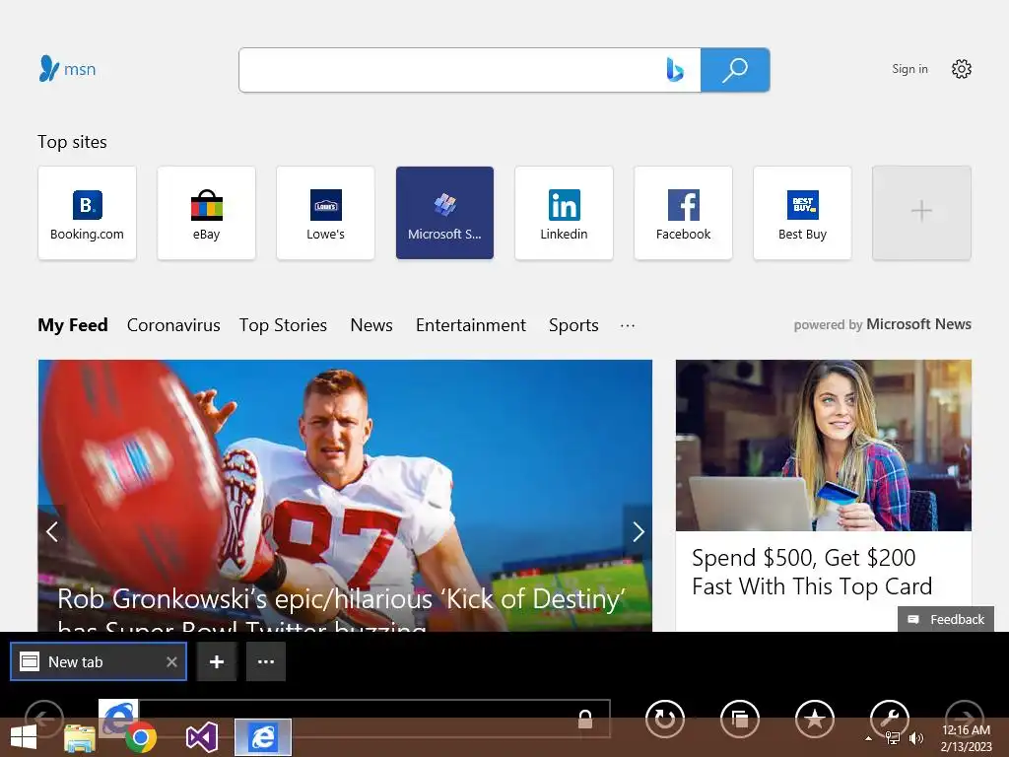Screen dimensions: 1009x757
Task: Select the News tab
Action: tap(371, 325)
